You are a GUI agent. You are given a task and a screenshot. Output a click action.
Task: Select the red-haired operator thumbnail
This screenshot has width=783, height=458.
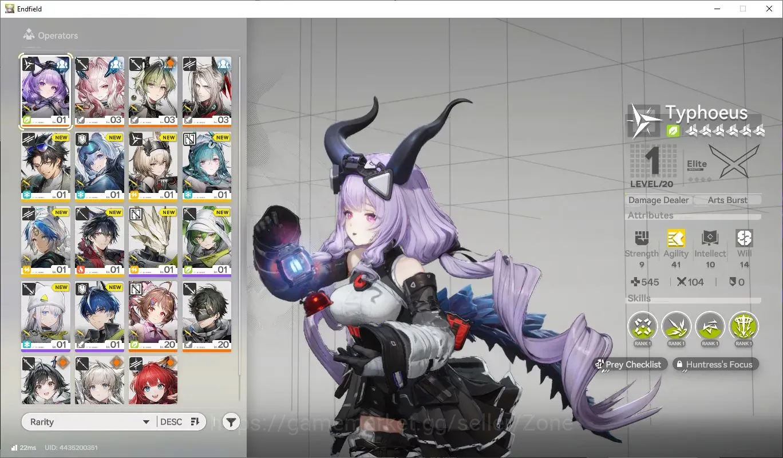coord(153,380)
